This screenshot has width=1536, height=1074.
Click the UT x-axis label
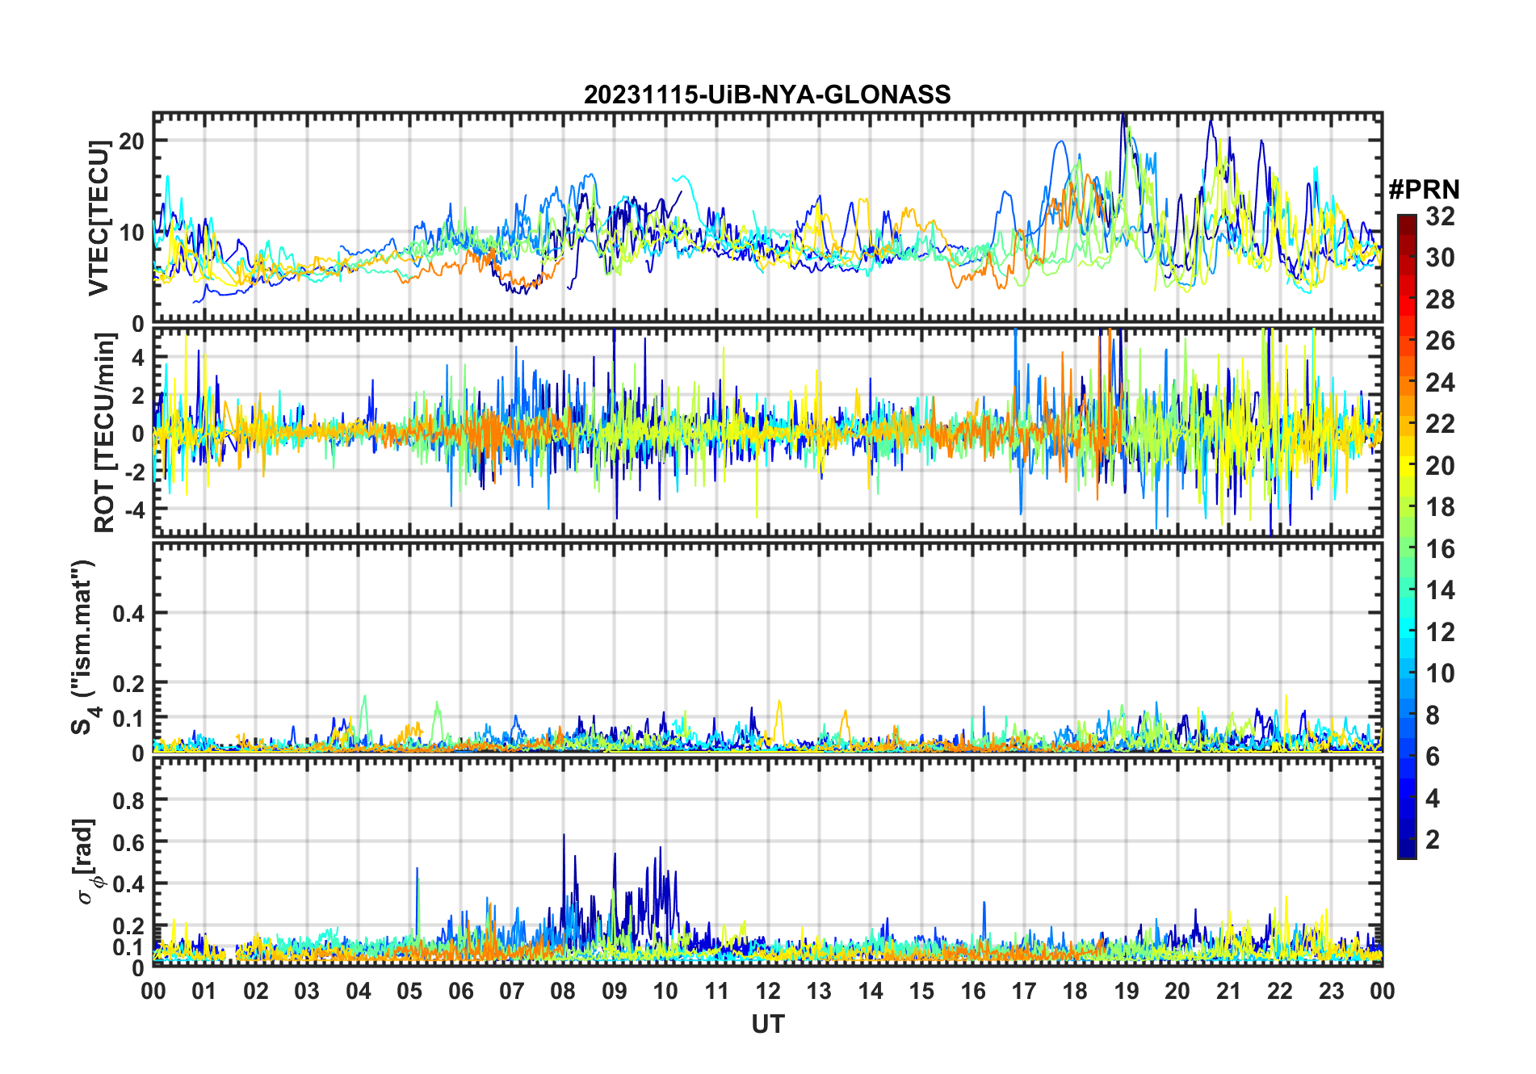(x=767, y=1024)
